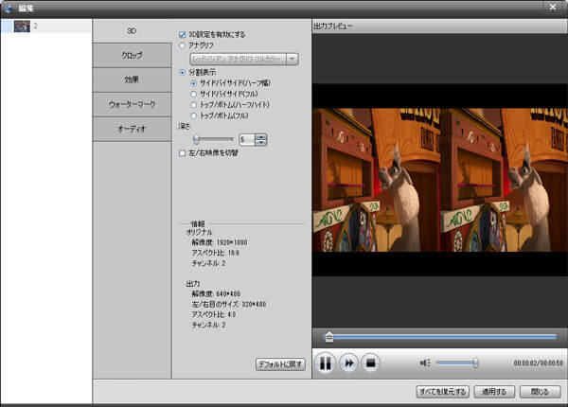The height and width of the screenshot is (407, 568).
Task: Toggle the 3D設定を有効にする checkbox
Action: (183, 34)
